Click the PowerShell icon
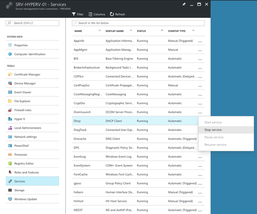The height and width of the screenshot is (214, 257). coord(10,146)
